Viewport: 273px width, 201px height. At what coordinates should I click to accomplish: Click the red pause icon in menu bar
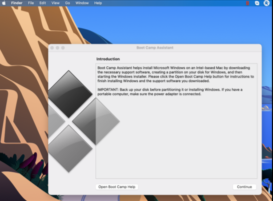(247, 3)
